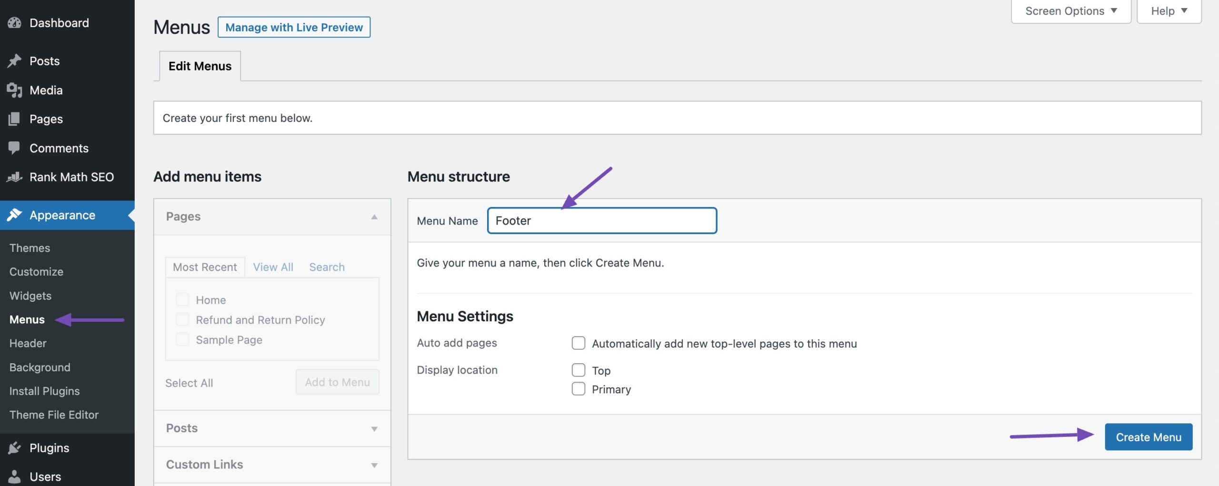This screenshot has width=1219, height=486.
Task: Click the Posts pushpin icon
Action: (15, 61)
